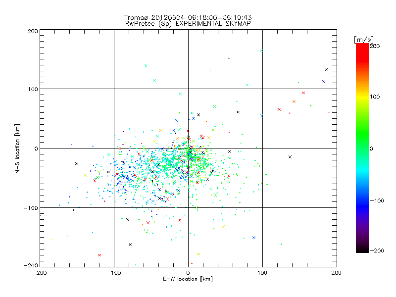The height and width of the screenshot is (297, 396).
Task: Click the N-S axis tick label "100"
Action: (x=33, y=89)
